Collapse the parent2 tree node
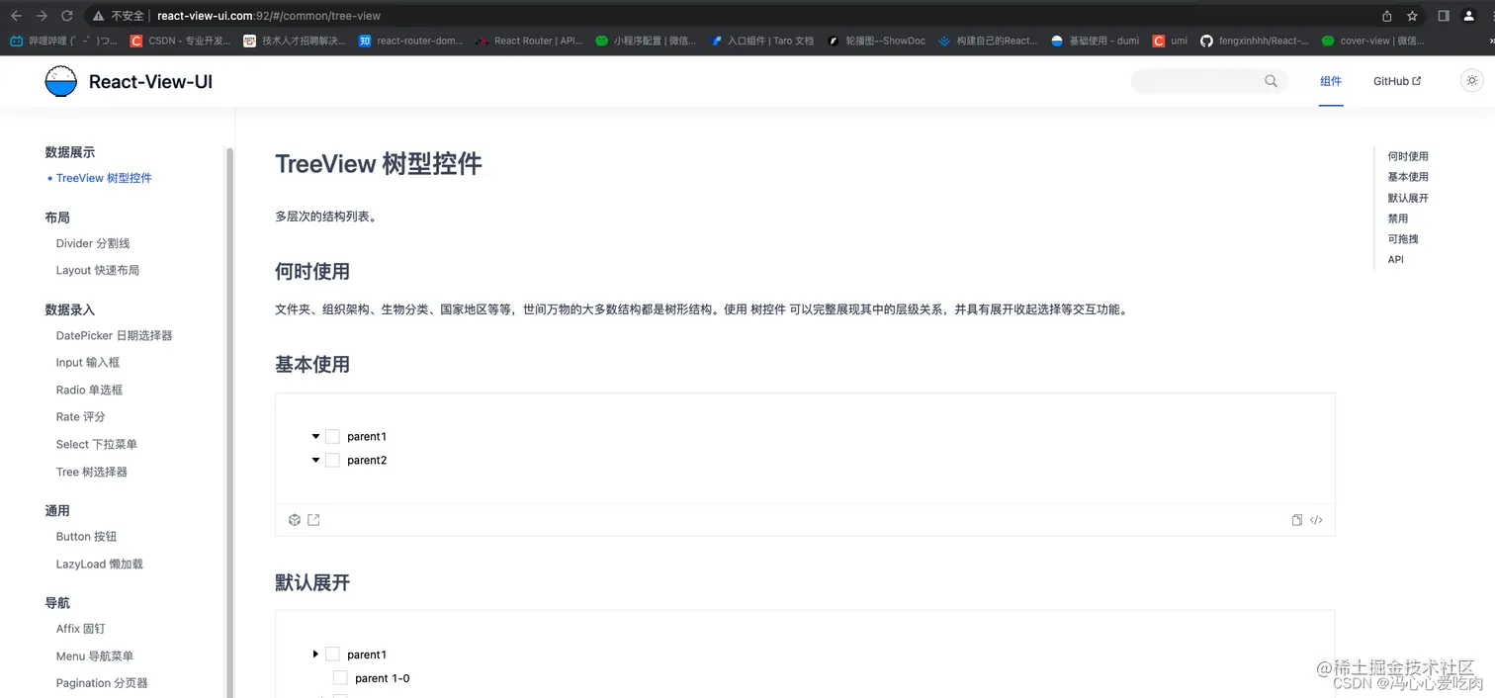Screen dimensions: 1495x698 point(315,460)
